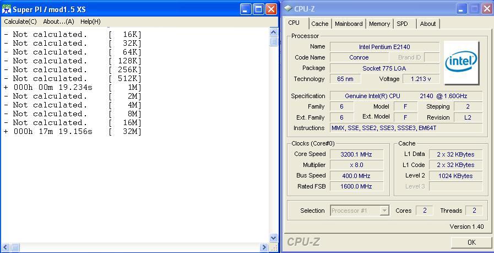The width and height of the screenshot is (494, 253).
Task: Click Super PI vertical scrollbar down arrow
Action: point(274,238)
